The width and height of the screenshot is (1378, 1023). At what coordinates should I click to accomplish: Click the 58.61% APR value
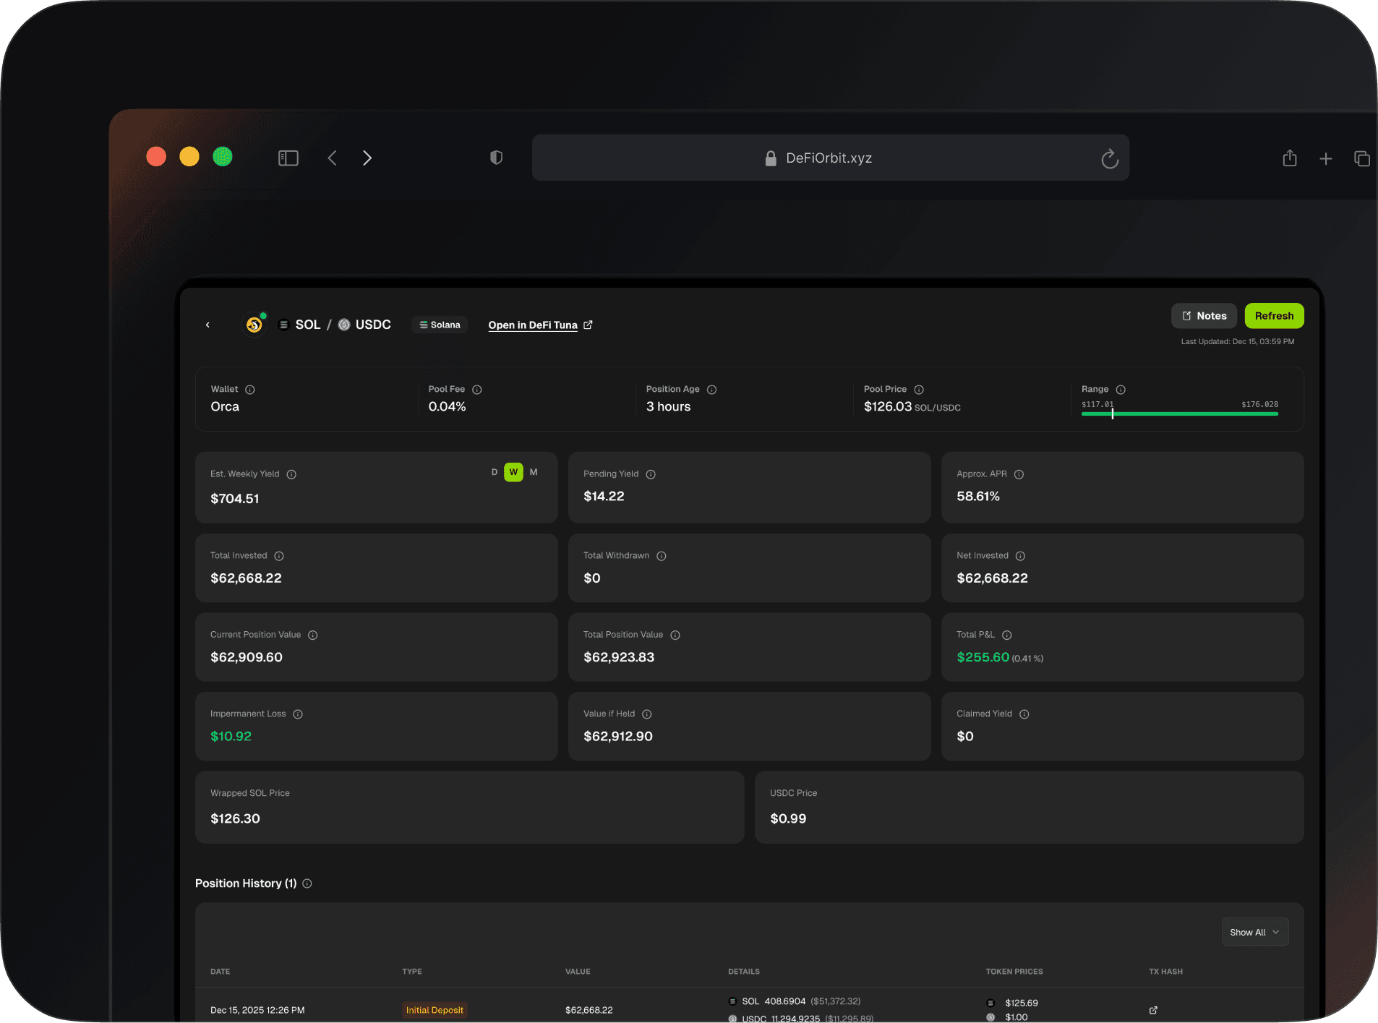977,496
